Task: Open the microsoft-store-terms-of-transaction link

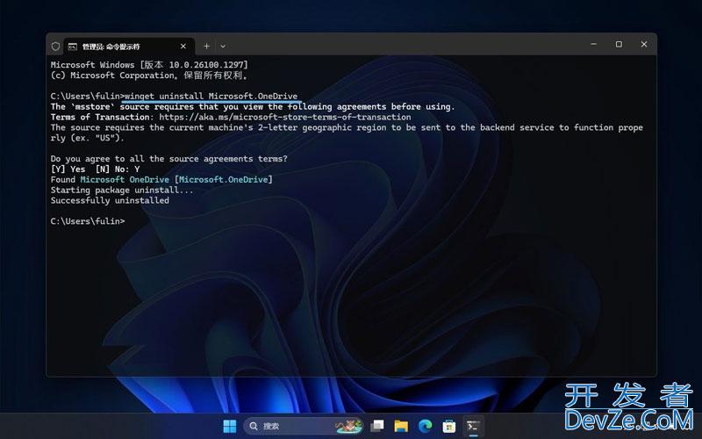Action: coord(284,117)
